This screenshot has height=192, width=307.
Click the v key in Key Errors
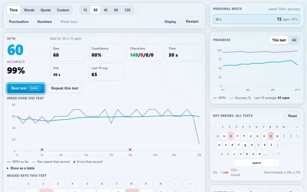click(x=240, y=154)
